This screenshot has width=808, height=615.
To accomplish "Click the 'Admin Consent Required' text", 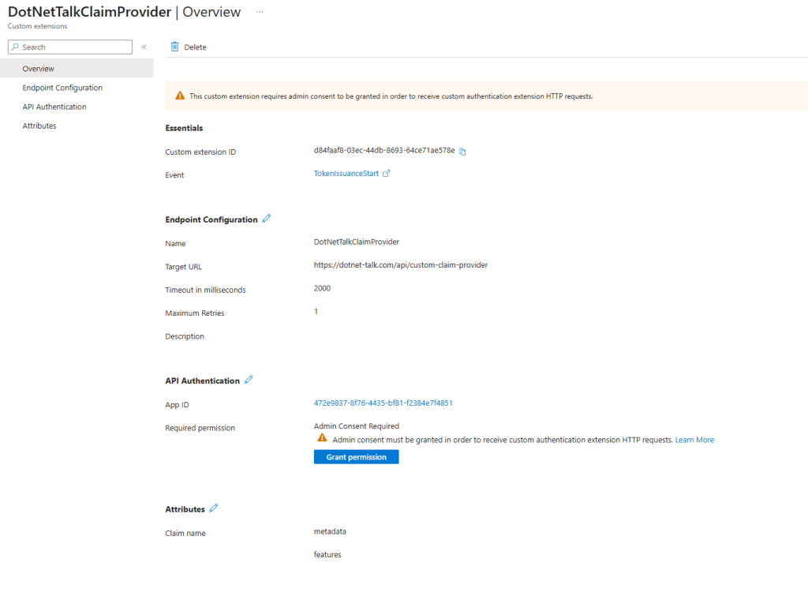I will point(357,426).
